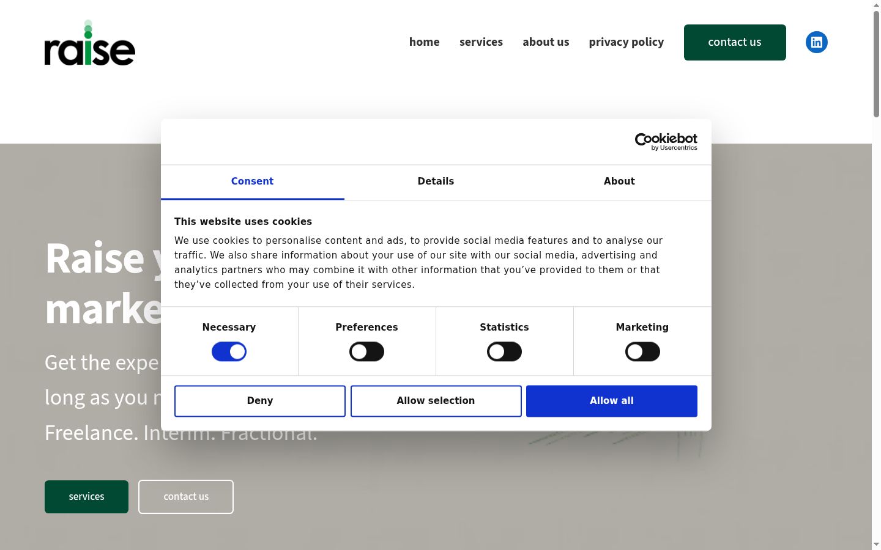Click the scrollbar down arrow
The width and height of the screenshot is (881, 550).
876,544
